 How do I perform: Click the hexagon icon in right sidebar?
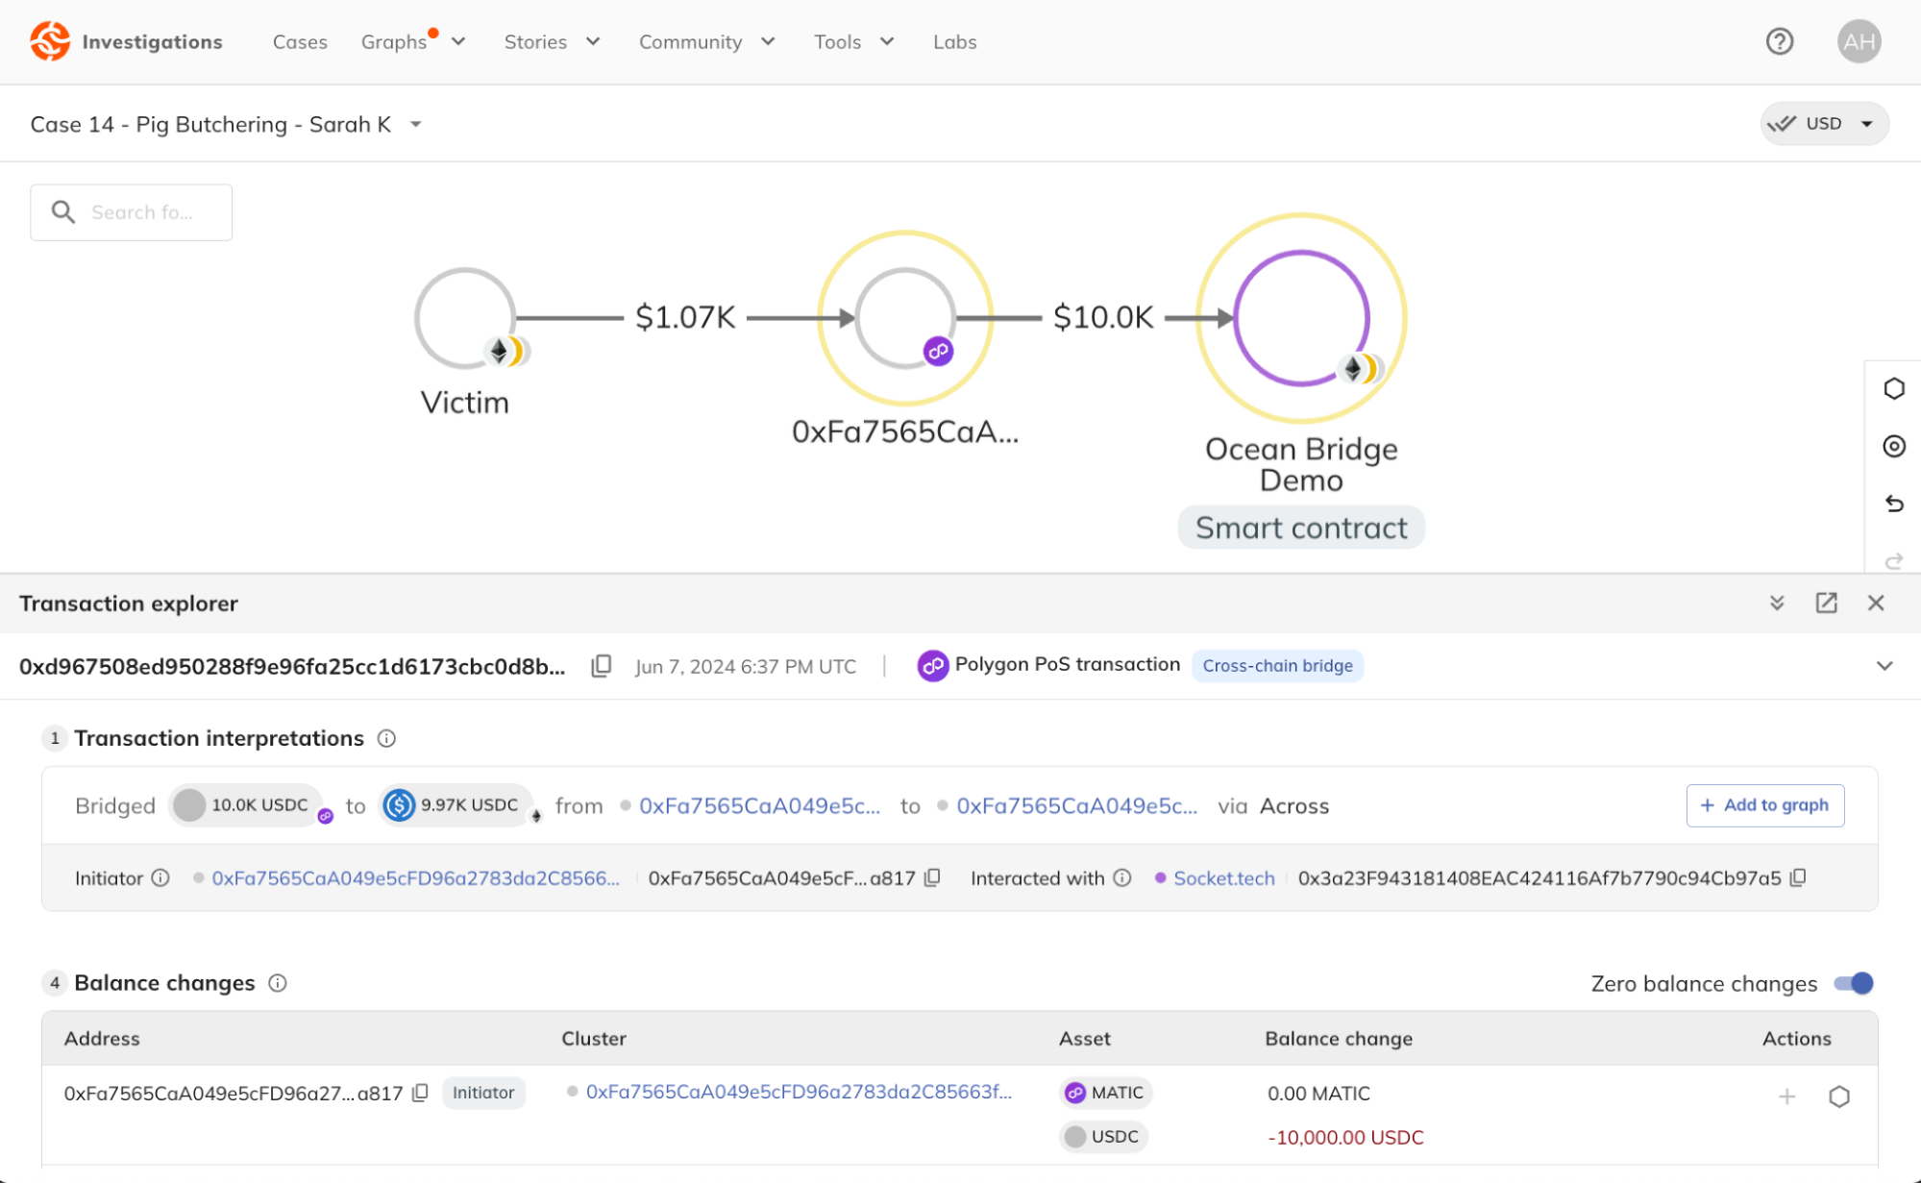(1893, 389)
